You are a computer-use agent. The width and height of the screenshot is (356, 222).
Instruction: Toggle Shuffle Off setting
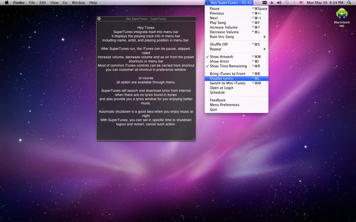click(236, 44)
